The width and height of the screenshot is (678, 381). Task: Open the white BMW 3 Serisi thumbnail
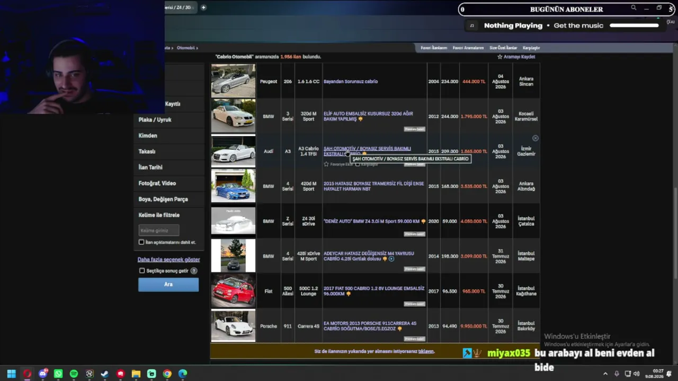click(233, 116)
